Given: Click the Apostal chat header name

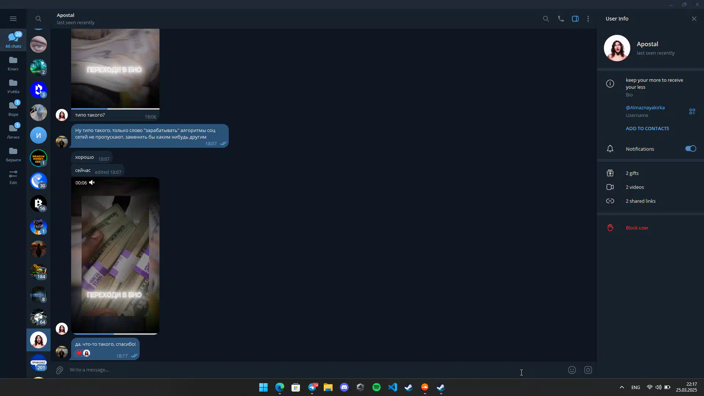Looking at the screenshot, I should pos(66,15).
